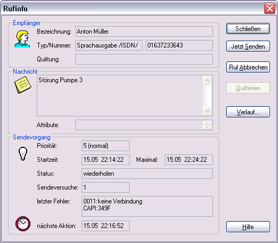This screenshot has height=243, width=278.
Task: Click the Schließen button
Action: point(248,29)
